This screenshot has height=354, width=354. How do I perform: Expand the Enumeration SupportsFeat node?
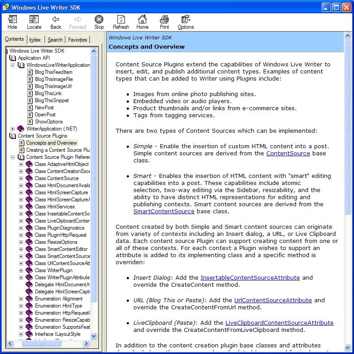[21, 327]
